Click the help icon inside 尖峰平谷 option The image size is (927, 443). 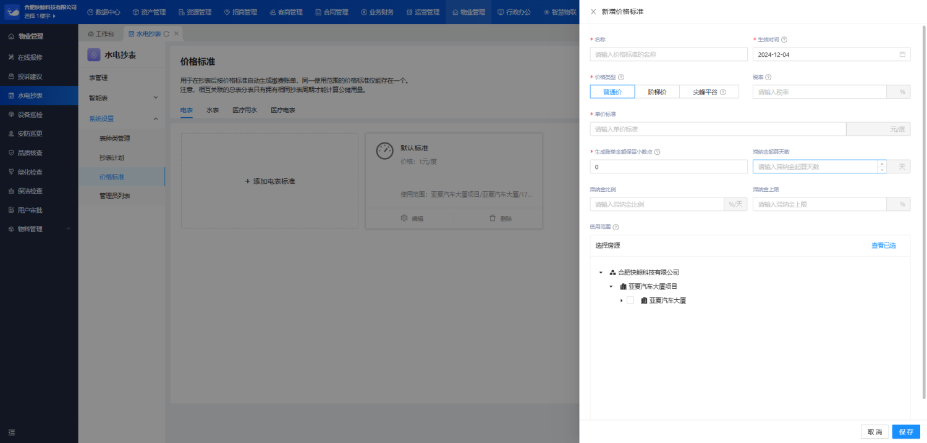click(x=722, y=92)
